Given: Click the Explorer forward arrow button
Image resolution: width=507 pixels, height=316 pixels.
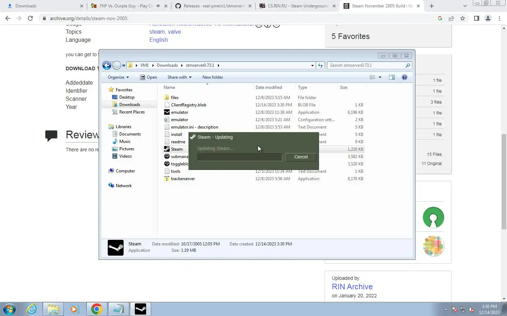Looking at the screenshot, I should pos(117,65).
